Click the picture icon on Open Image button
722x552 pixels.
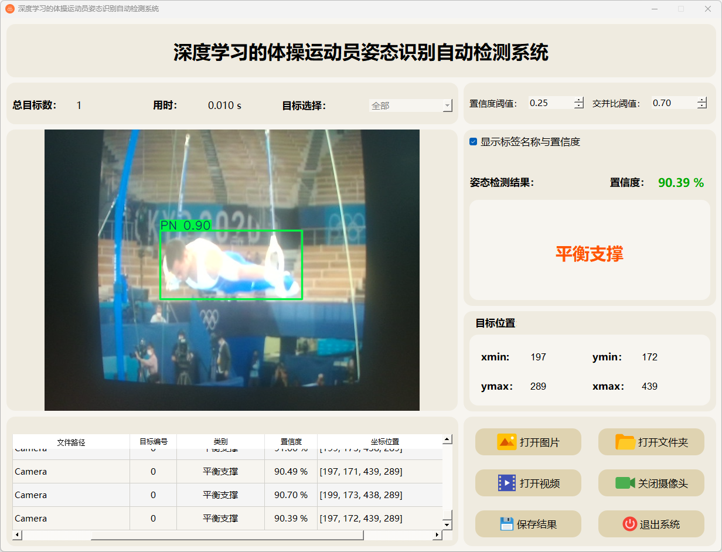[506, 442]
